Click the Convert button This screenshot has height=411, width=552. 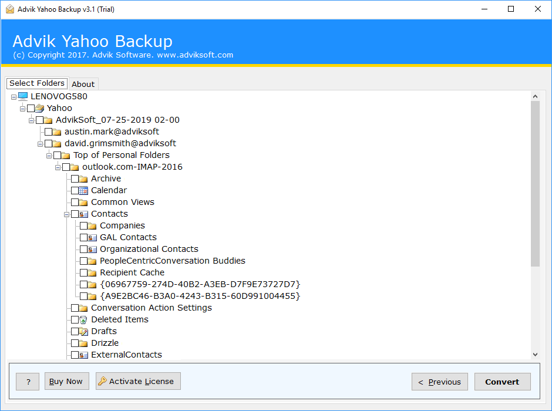[x=502, y=382]
